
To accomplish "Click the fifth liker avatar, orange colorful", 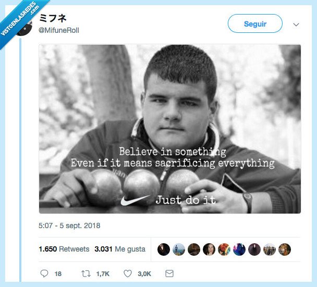I will pyautogui.click(x=224, y=249).
